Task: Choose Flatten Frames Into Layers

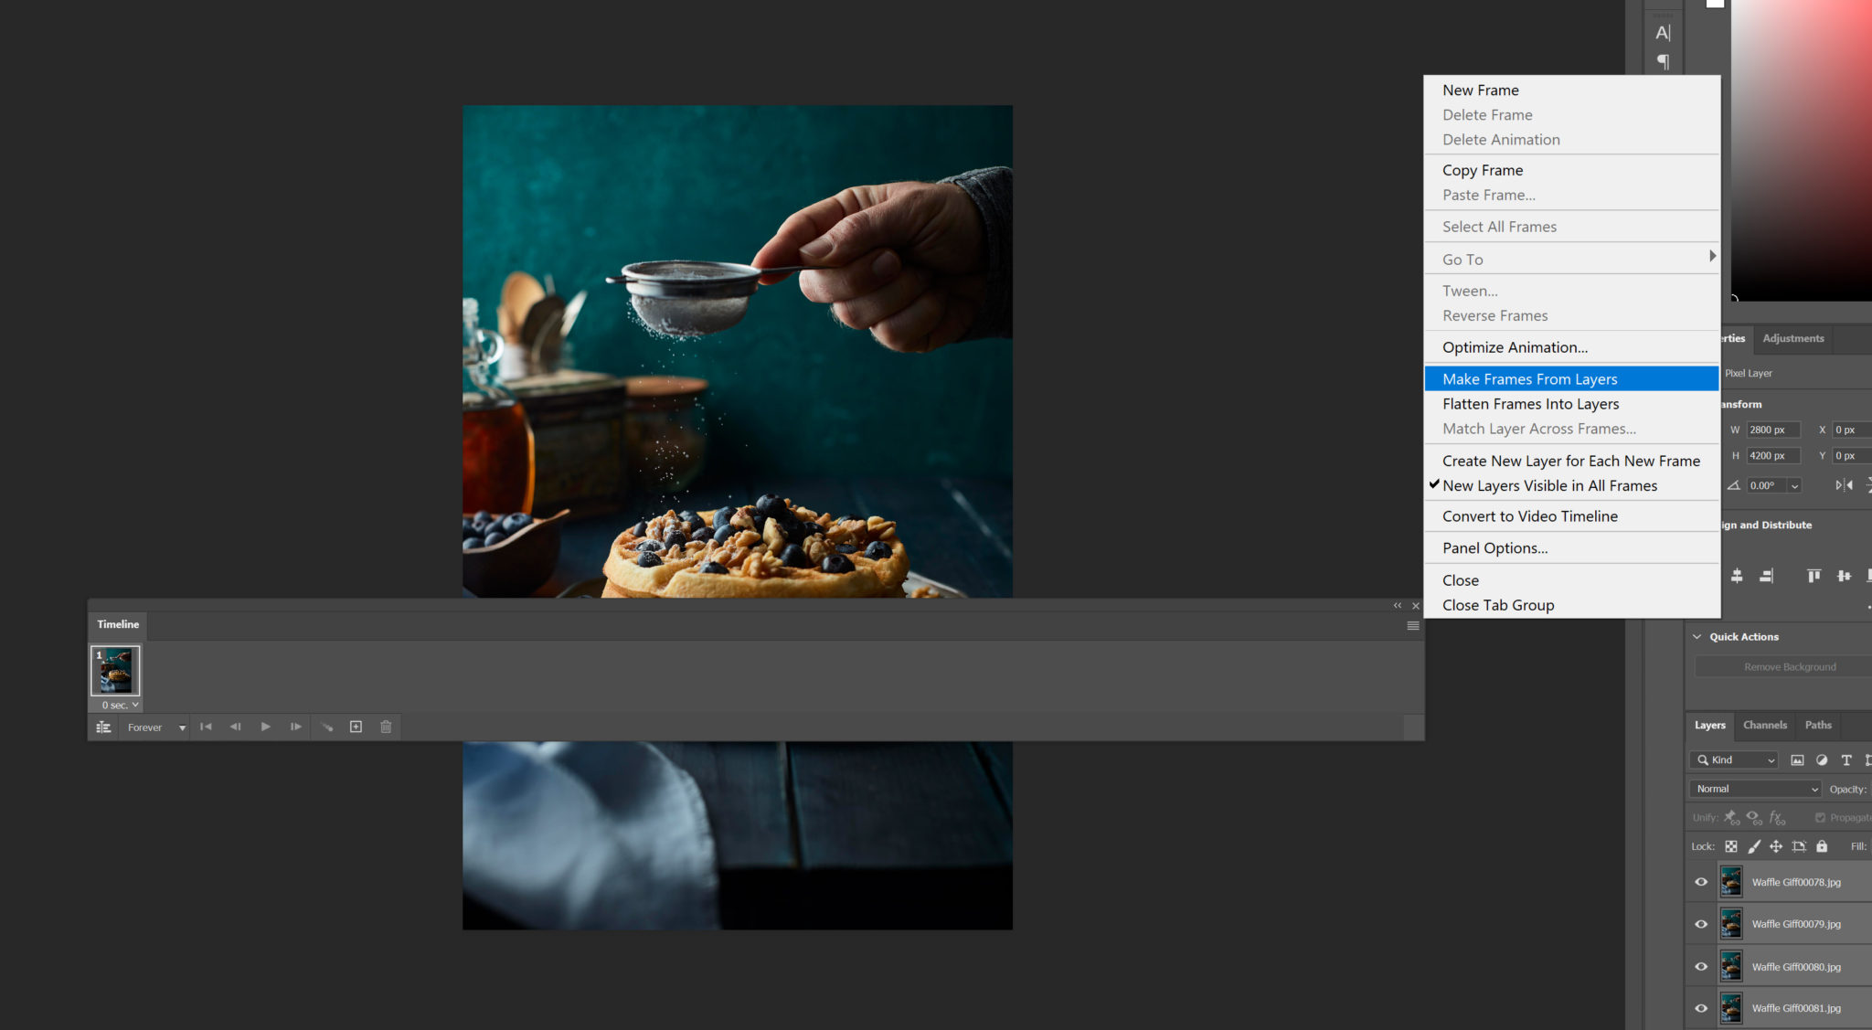Action: click(1571, 404)
